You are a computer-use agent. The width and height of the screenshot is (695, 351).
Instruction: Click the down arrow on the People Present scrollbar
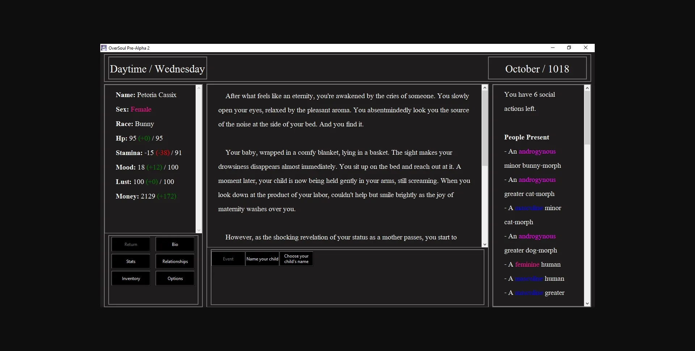pos(587,304)
